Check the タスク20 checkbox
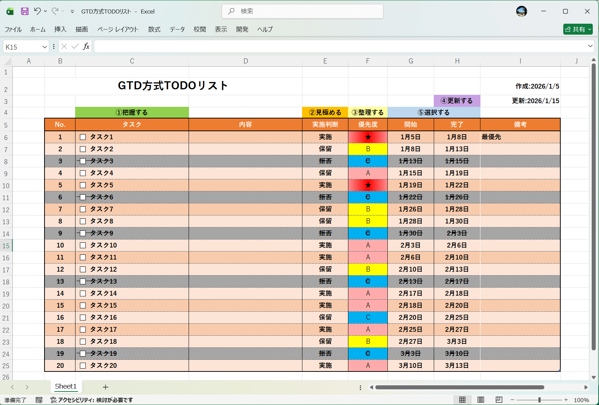The height and width of the screenshot is (405, 599). [83, 365]
